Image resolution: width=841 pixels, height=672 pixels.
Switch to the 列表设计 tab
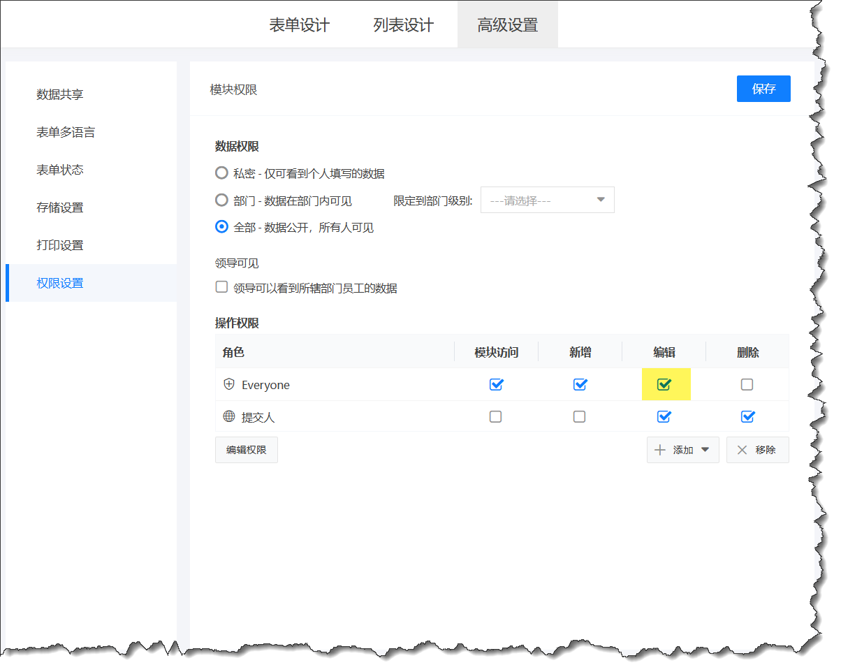(404, 24)
